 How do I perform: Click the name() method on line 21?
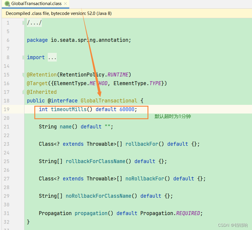click(66, 127)
